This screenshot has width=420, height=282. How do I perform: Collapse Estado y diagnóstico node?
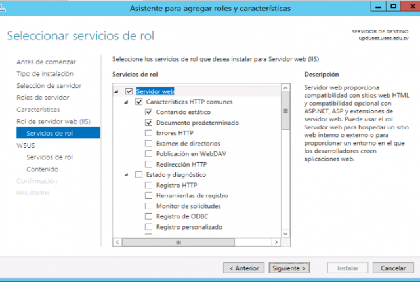(126, 175)
